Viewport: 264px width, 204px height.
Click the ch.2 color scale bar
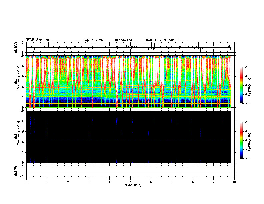click(241, 140)
